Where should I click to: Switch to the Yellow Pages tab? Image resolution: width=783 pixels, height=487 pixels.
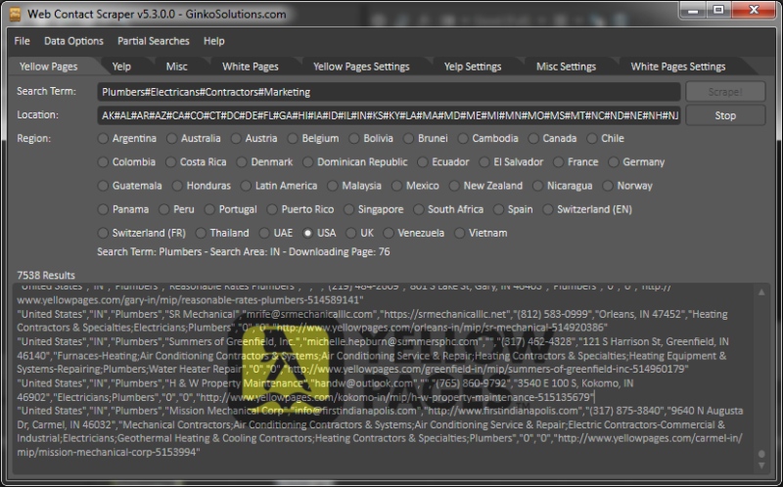tap(48, 66)
